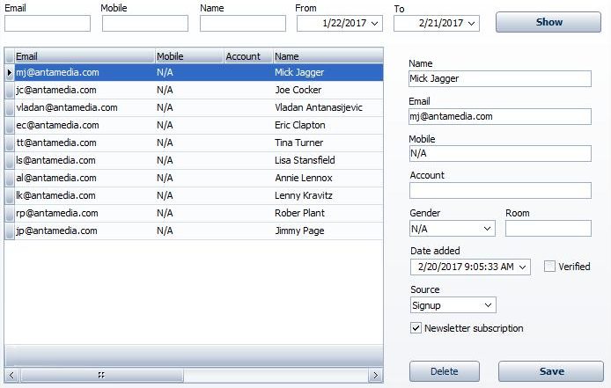The width and height of the screenshot is (611, 388).
Task: Open the From date dropdown
Action: [375, 24]
